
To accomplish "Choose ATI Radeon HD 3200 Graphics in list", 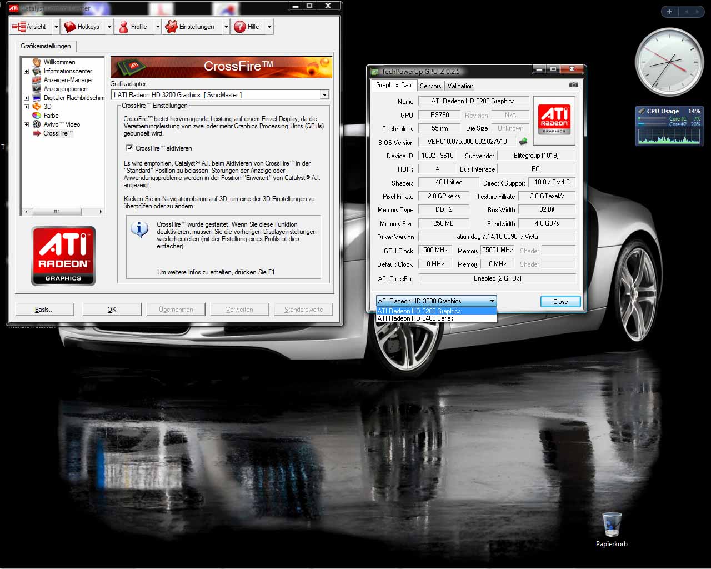I will pyautogui.click(x=436, y=311).
